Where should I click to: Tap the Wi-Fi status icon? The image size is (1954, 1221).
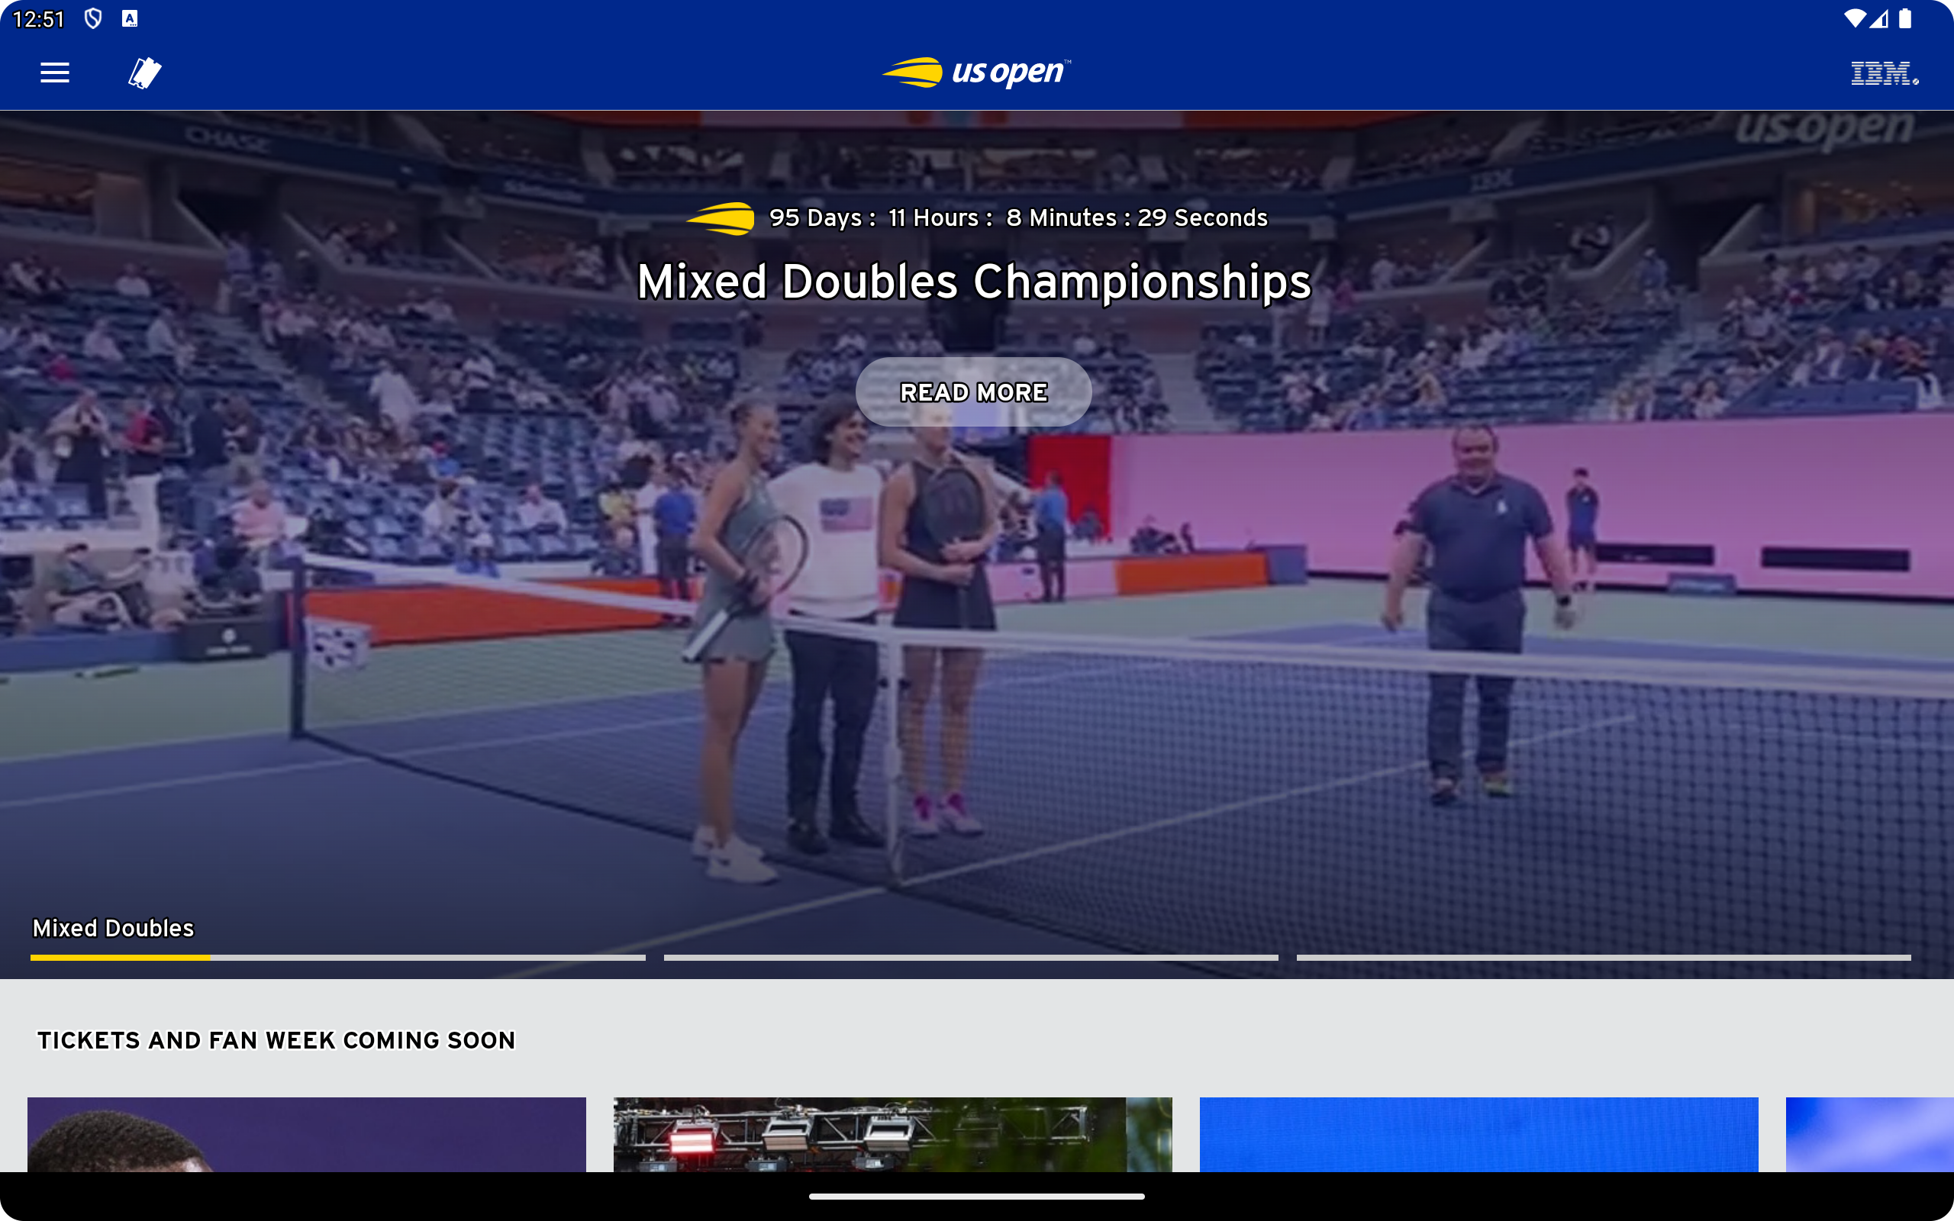coord(1855,18)
